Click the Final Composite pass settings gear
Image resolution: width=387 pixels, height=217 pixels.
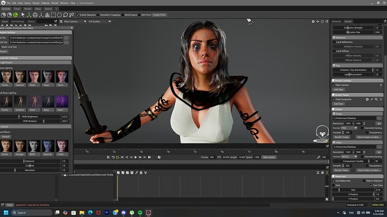367,99
